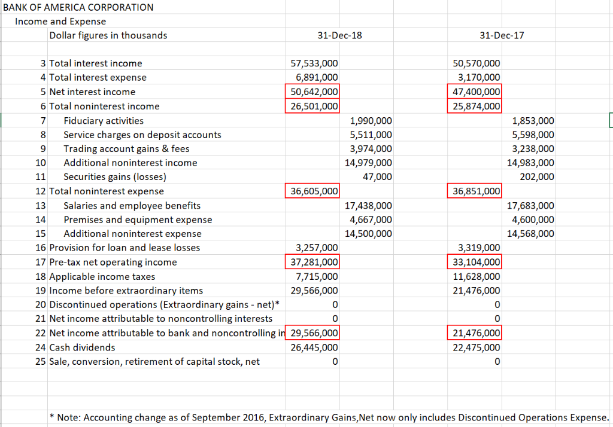The height and width of the screenshot is (427, 613).
Task: Click the red-boxed 21,476,000 net income cell
Action: (474, 333)
